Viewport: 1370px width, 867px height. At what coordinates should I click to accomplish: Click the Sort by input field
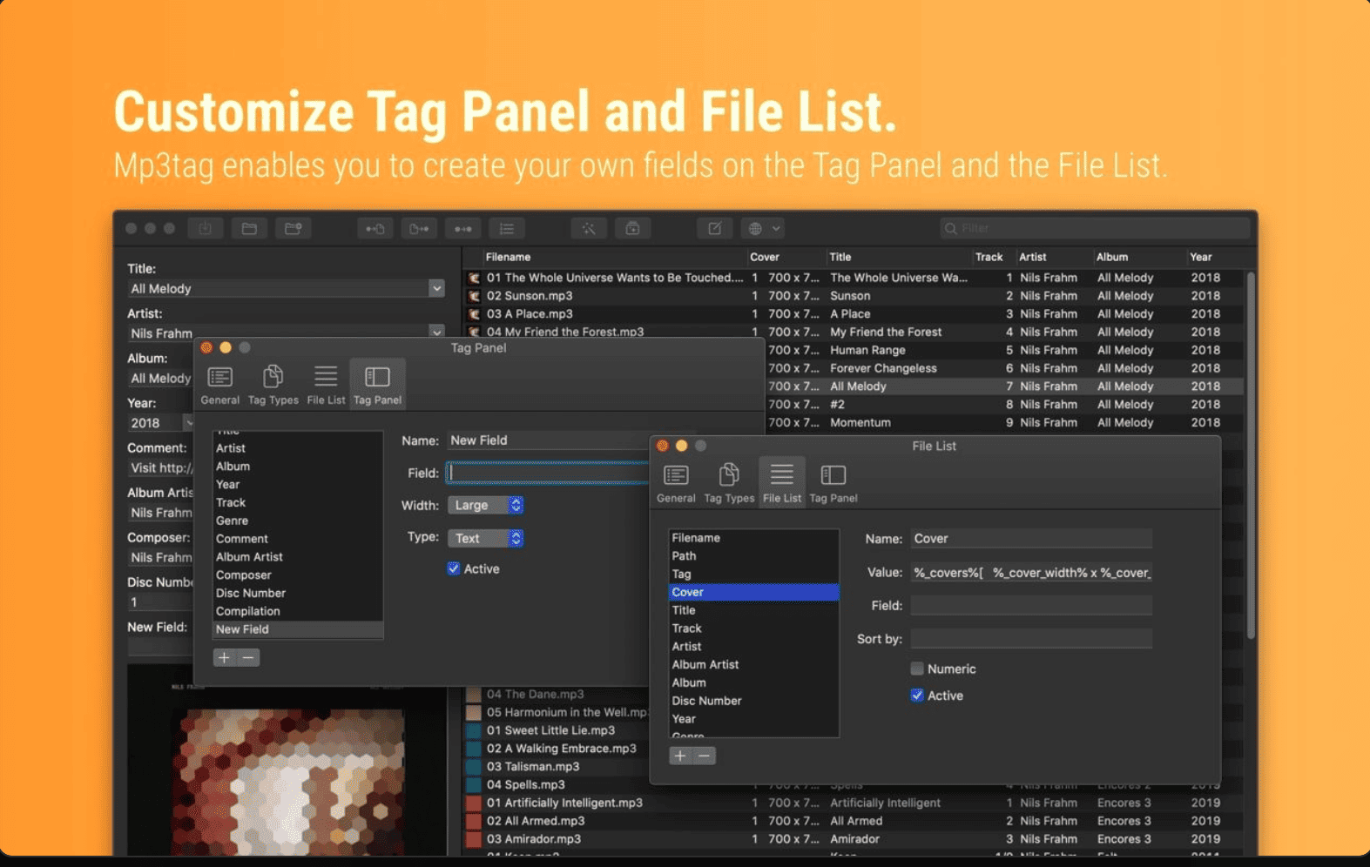[1031, 639]
